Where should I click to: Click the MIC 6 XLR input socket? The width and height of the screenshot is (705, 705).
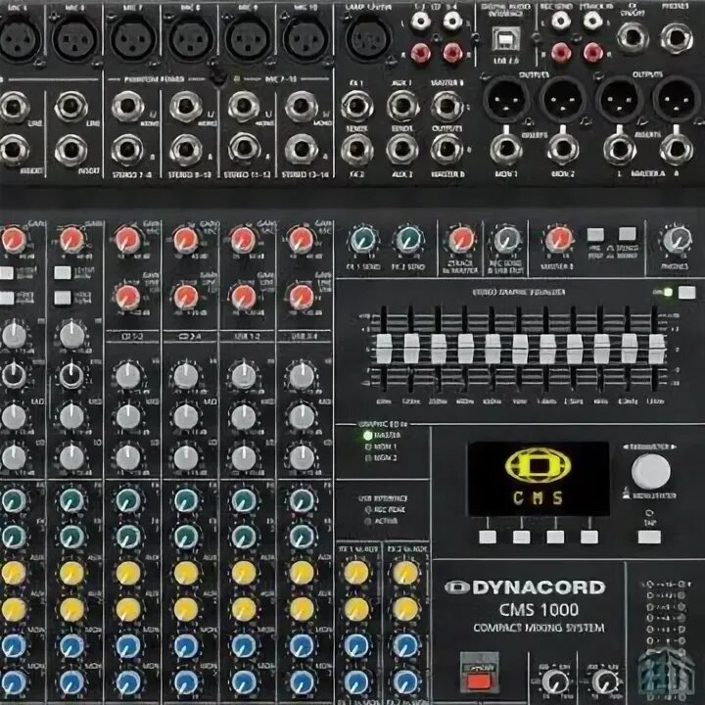point(74,39)
